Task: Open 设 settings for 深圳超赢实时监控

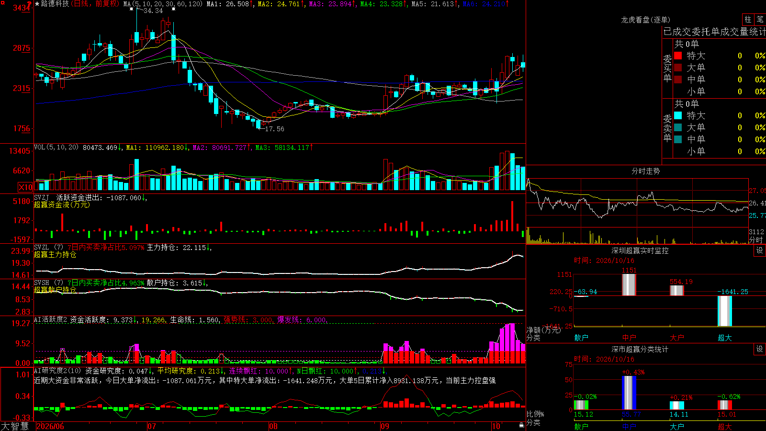Action: point(760,250)
